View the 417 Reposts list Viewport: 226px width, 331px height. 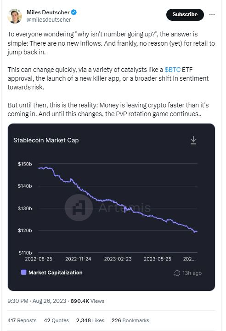coord(22,320)
